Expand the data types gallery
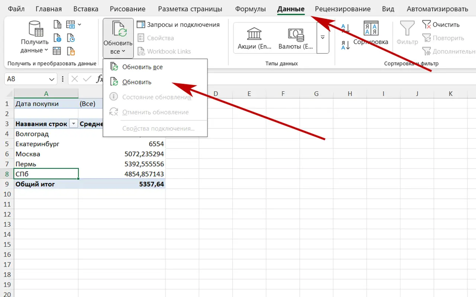The width and height of the screenshot is (476, 297). (x=322, y=37)
